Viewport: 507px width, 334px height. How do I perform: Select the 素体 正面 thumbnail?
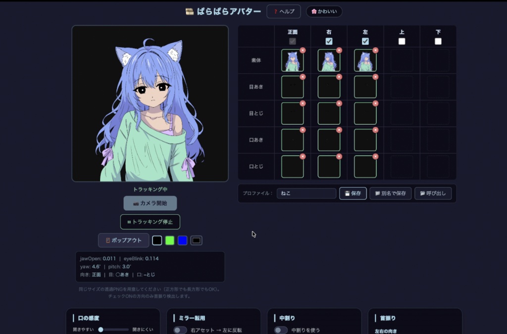click(x=292, y=60)
